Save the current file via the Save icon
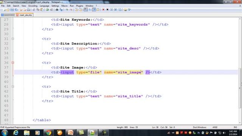Screen dimensions: 242x136 pyautogui.click(x=12, y=10)
